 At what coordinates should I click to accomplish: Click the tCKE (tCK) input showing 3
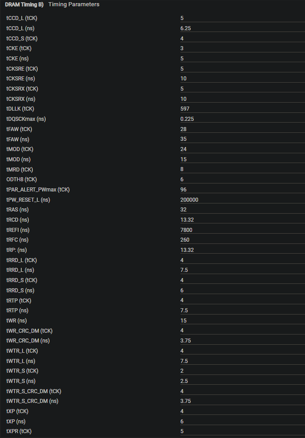pos(242,48)
